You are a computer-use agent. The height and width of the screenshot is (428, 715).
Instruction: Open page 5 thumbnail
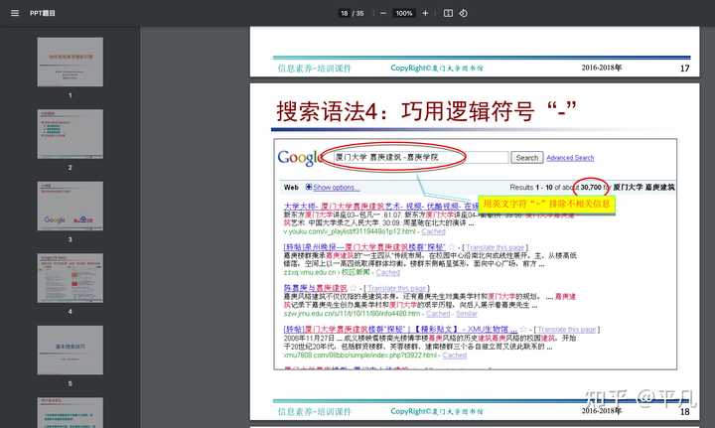point(71,351)
